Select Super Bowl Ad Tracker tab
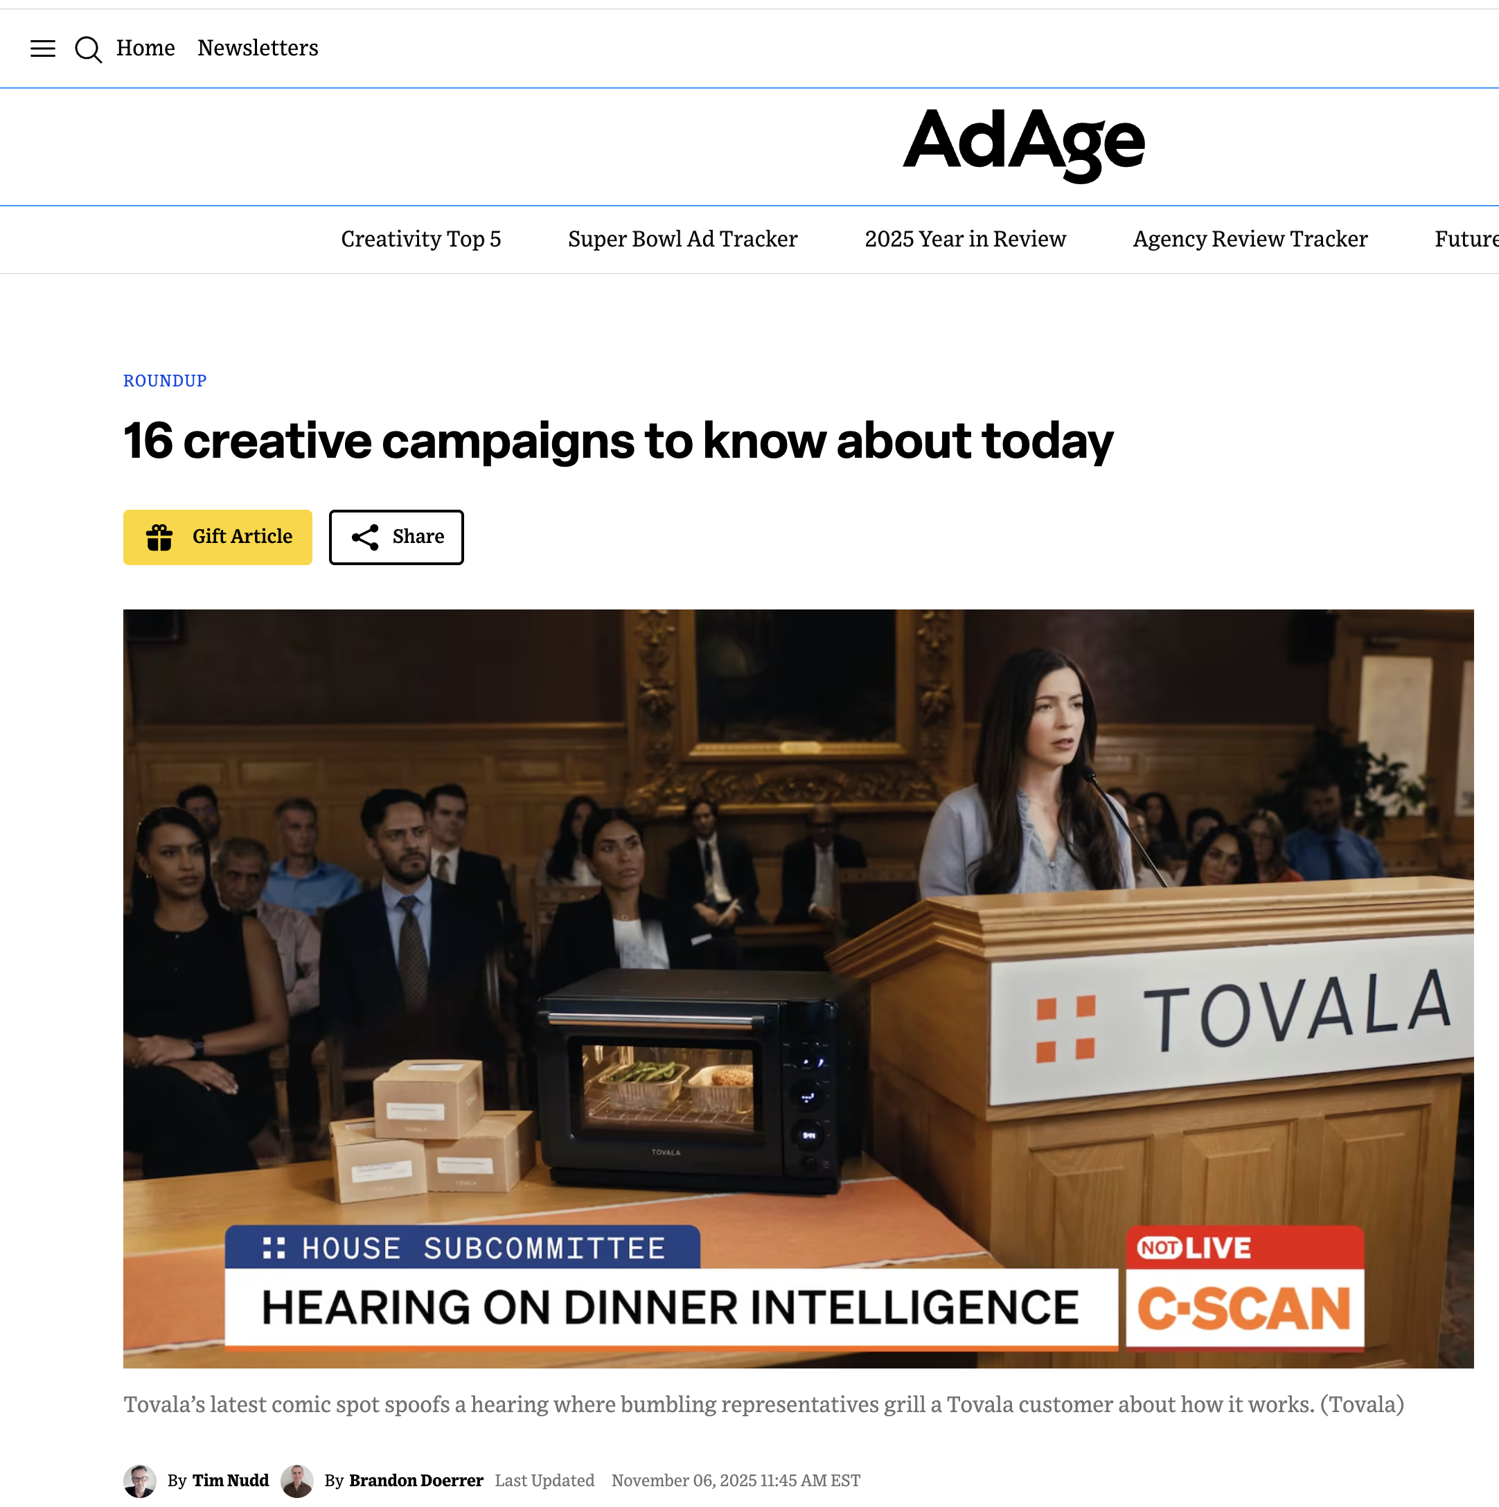Image resolution: width=1499 pixels, height=1507 pixels. (682, 239)
